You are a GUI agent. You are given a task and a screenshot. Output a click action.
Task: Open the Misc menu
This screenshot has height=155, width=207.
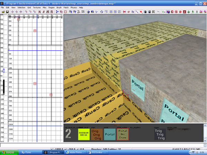coord(45,8)
